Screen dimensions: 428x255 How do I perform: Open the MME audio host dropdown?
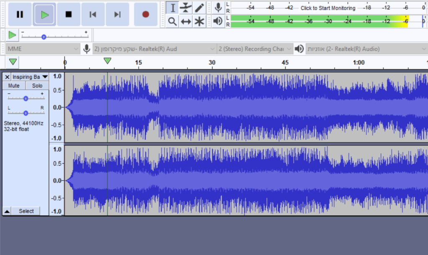[43, 49]
